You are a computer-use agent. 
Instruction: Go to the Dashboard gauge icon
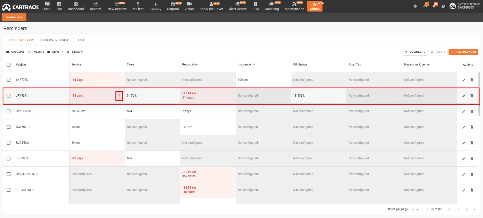76,4
